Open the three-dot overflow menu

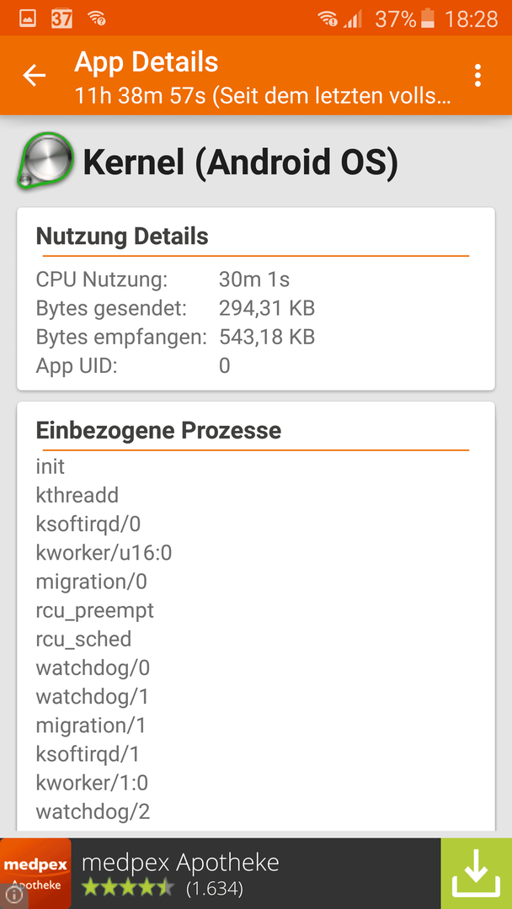[477, 76]
